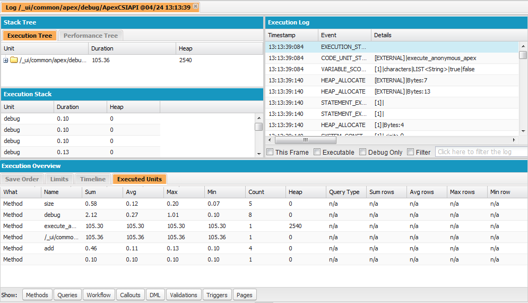Switch to the Limits tab
The image size is (528, 303).
pyautogui.click(x=59, y=179)
